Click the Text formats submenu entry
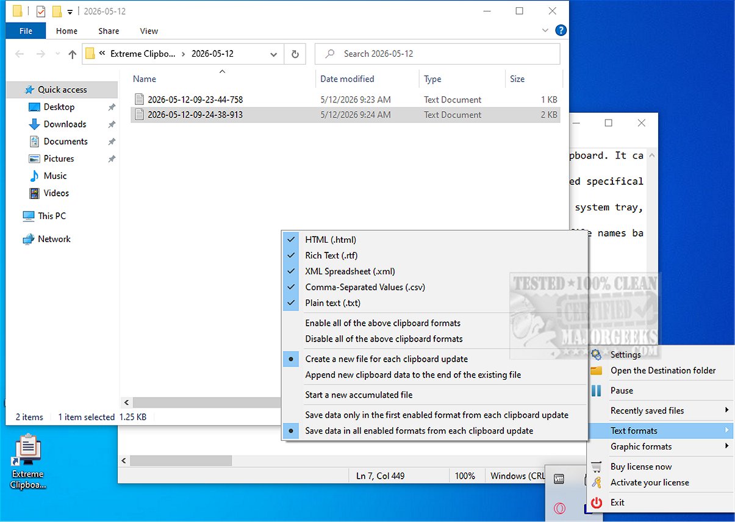The width and height of the screenshot is (735, 522). pyautogui.click(x=661, y=431)
